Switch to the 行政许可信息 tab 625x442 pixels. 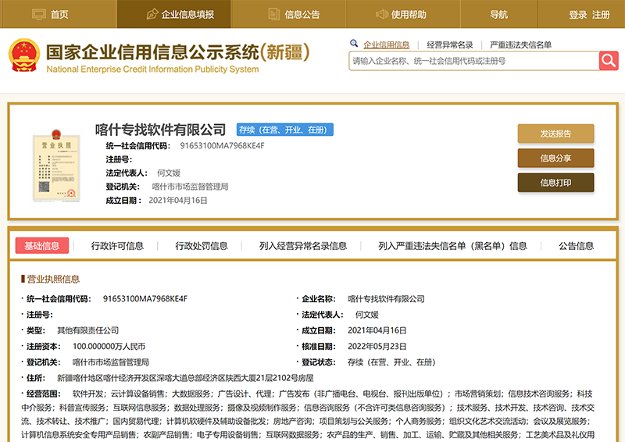(x=117, y=245)
